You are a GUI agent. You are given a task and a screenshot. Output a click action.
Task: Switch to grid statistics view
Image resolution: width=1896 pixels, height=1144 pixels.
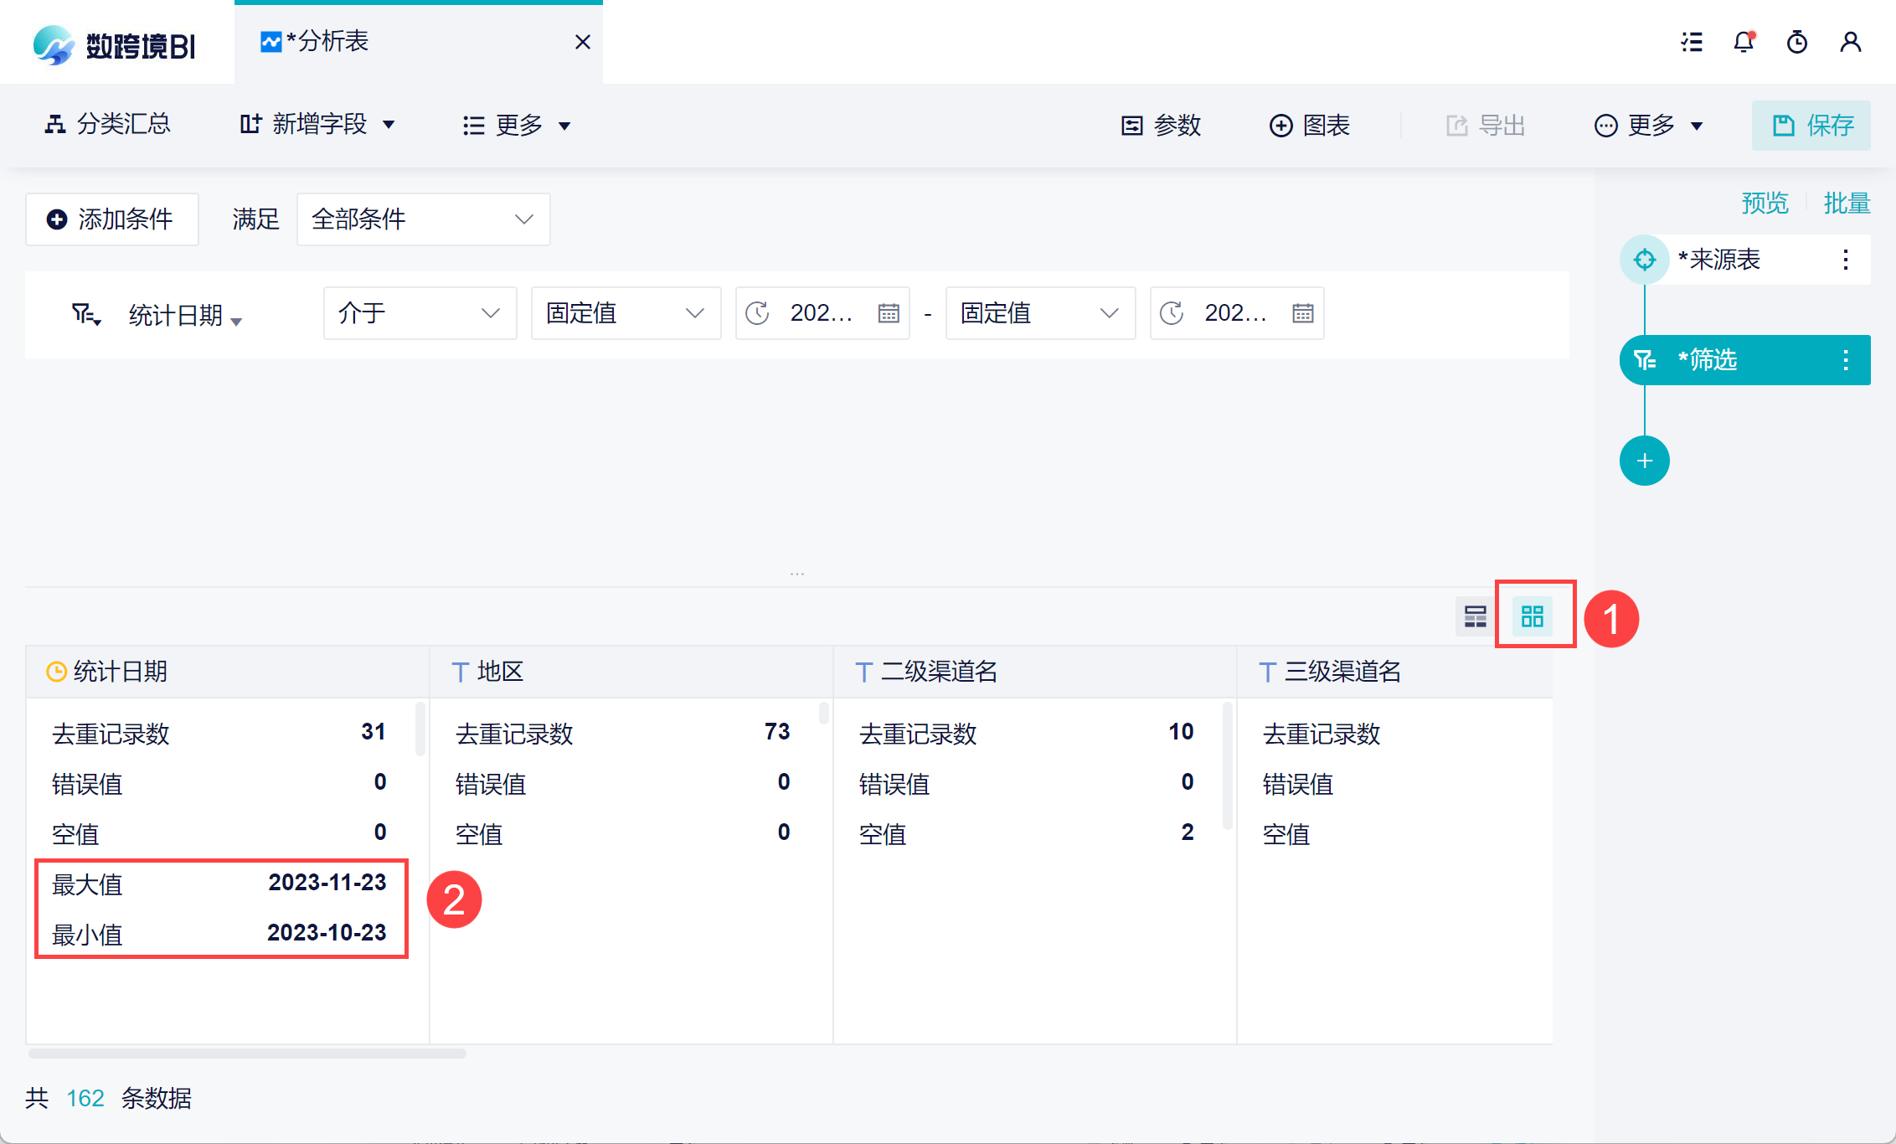pyautogui.click(x=1533, y=617)
